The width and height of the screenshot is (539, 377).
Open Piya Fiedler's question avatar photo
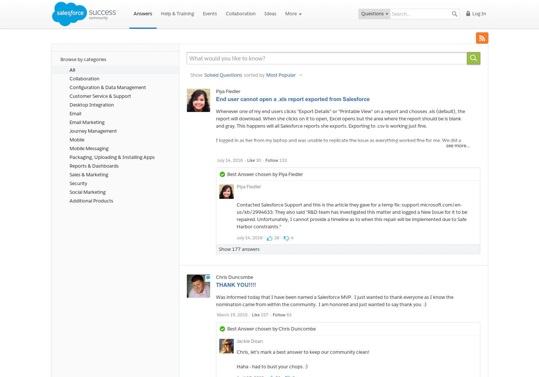198,100
